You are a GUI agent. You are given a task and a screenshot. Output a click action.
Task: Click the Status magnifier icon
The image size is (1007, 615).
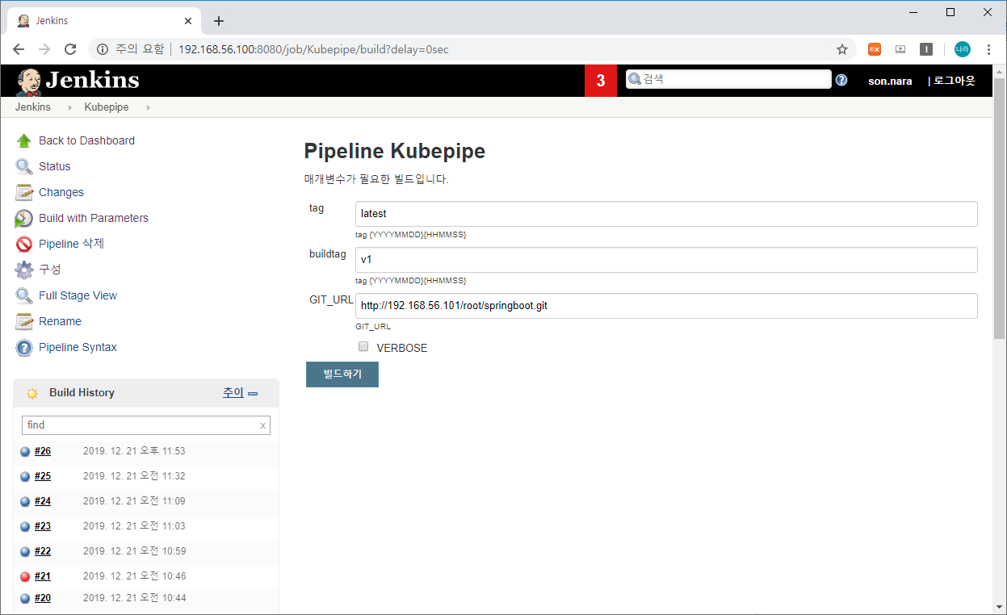(x=24, y=166)
